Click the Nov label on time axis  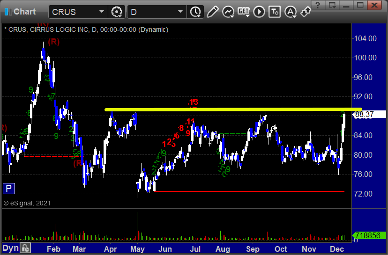[x=309, y=249]
